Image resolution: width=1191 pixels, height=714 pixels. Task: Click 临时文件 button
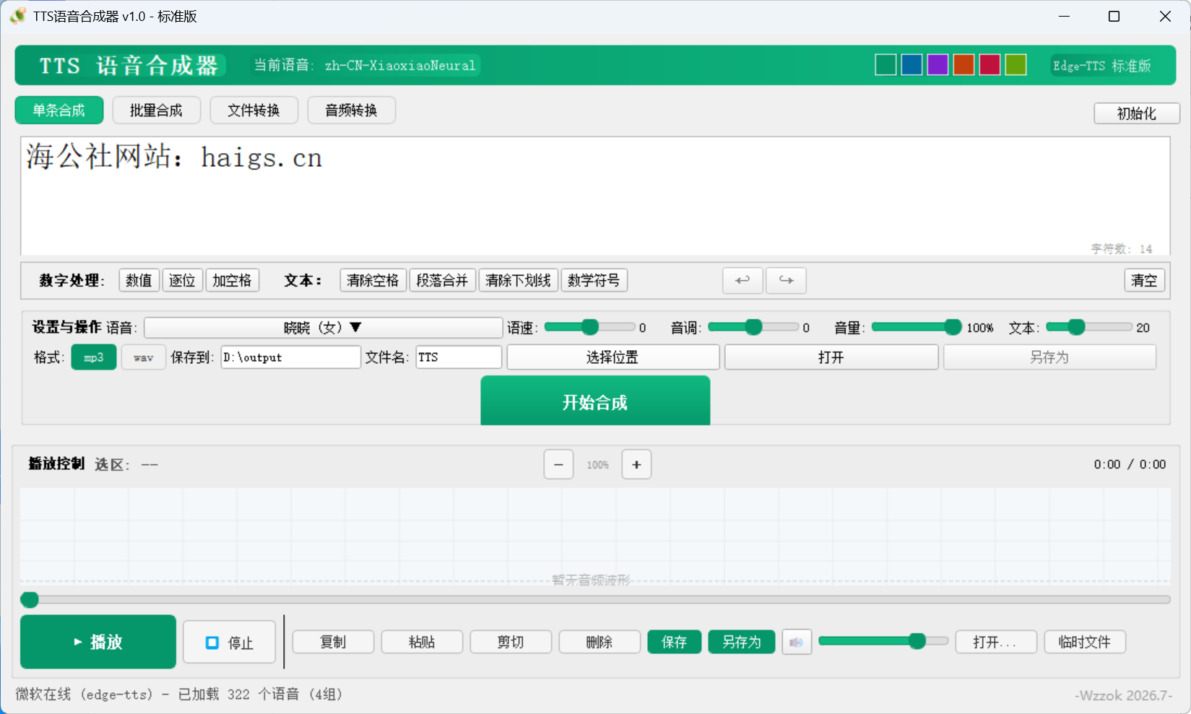point(1085,642)
